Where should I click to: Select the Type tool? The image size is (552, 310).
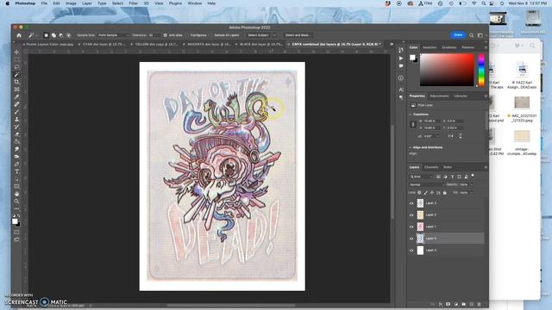[x=16, y=171]
